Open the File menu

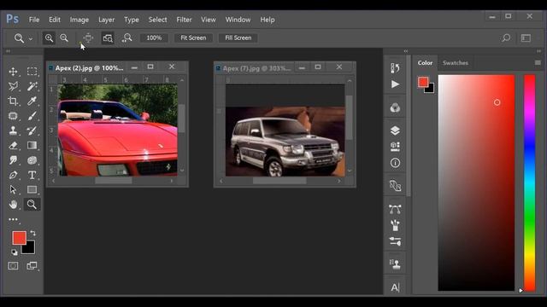point(34,20)
